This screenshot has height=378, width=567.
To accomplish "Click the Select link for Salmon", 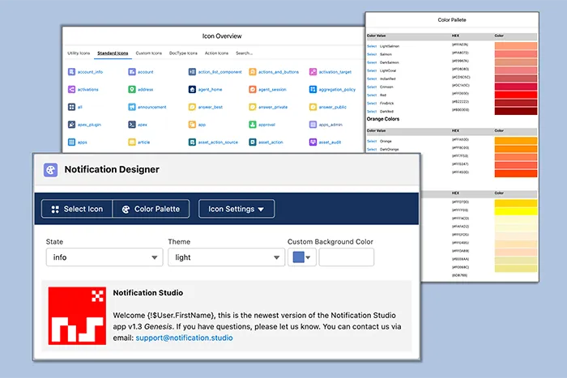I will [372, 54].
